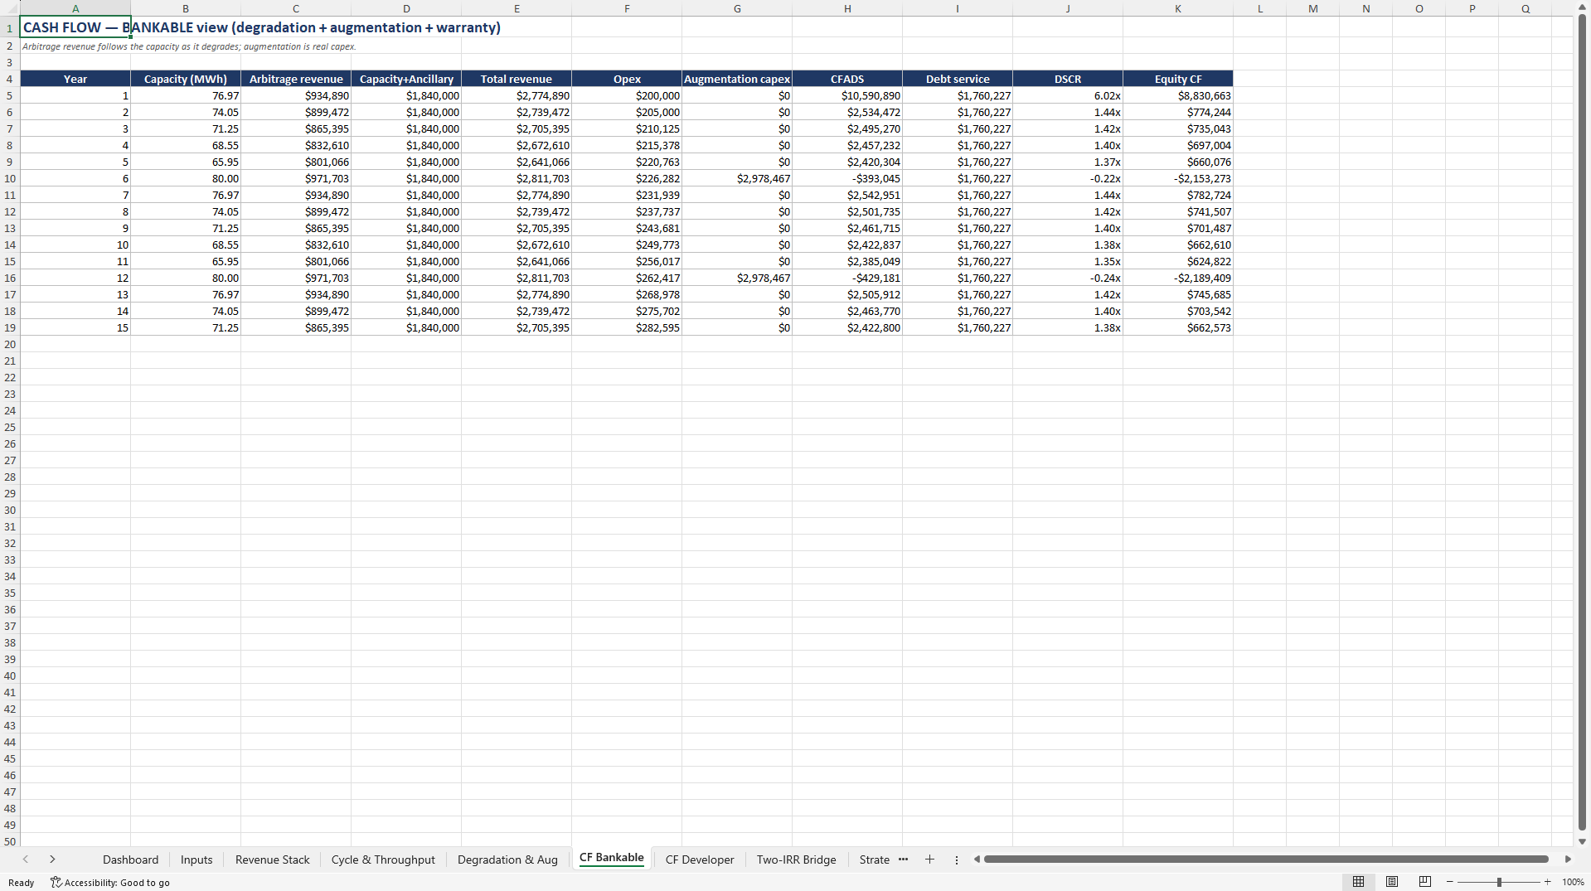Click the horizontal scrollbar thumb
1591x891 pixels.
tap(1266, 860)
